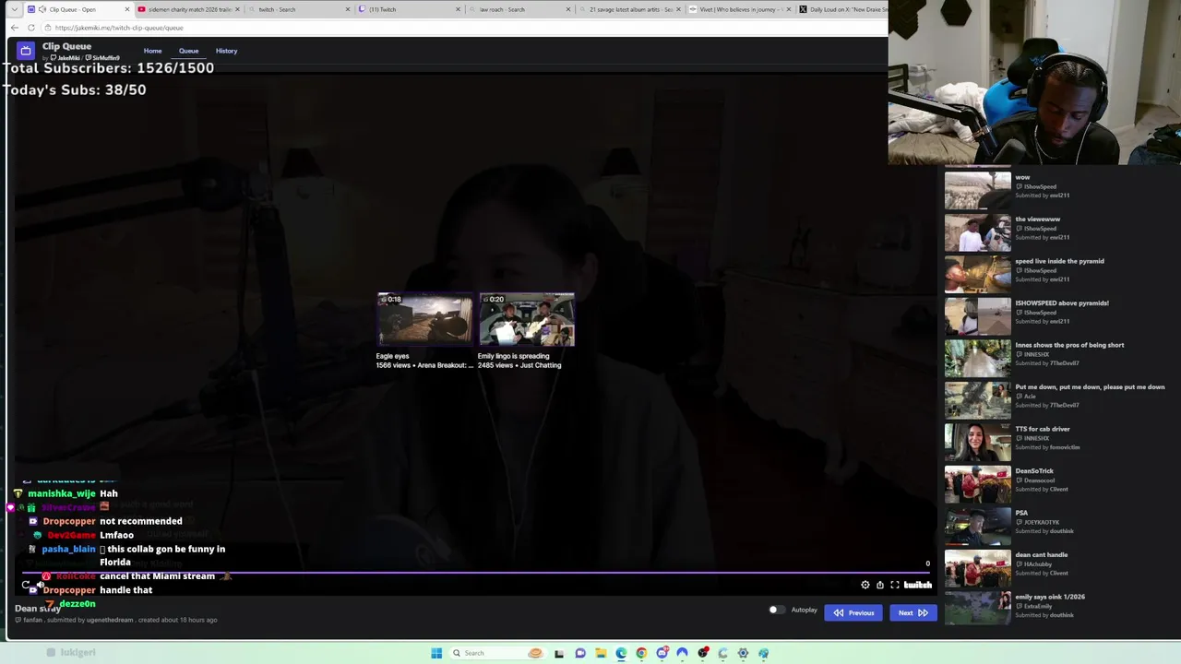Open the Home tab
This screenshot has width=1181, height=664.
tap(152, 51)
